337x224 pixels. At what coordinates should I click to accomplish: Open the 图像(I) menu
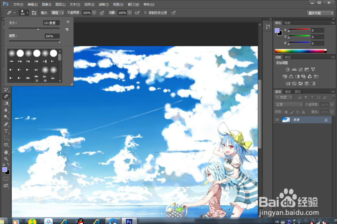[46, 4]
